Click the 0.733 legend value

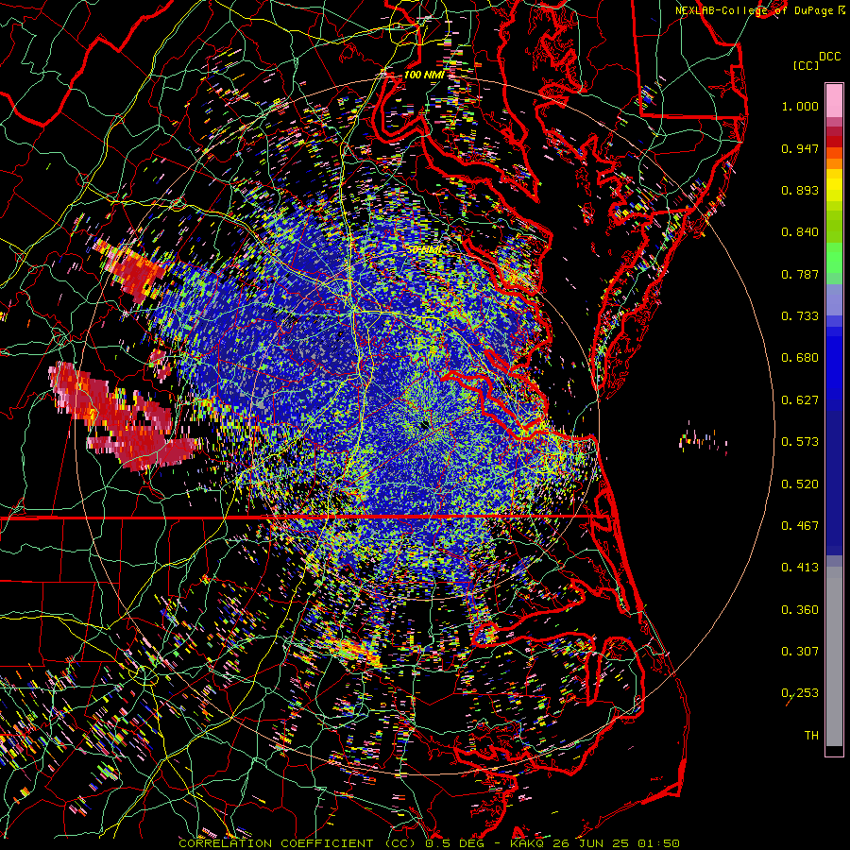point(800,316)
